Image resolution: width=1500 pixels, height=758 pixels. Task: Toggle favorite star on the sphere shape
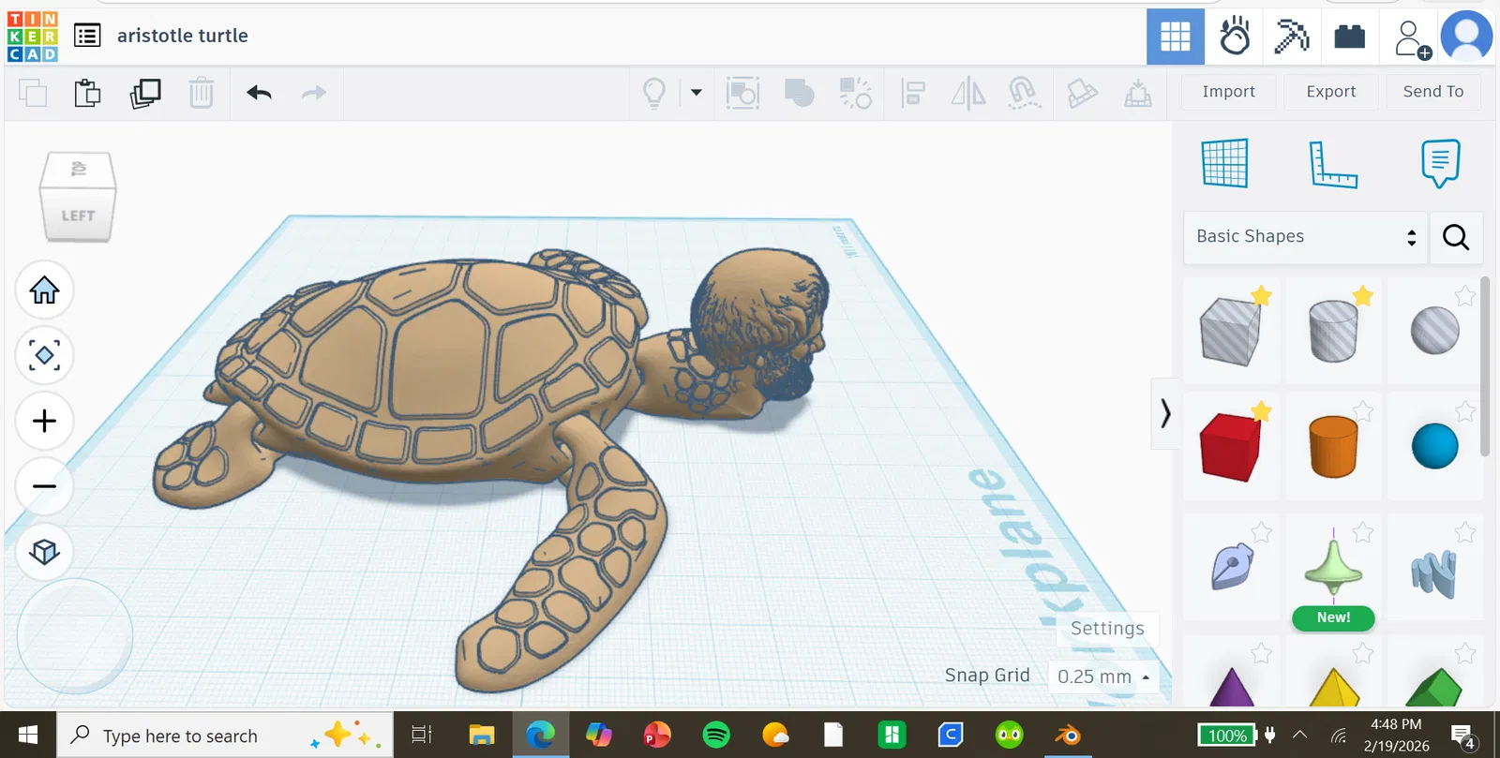pos(1464,411)
